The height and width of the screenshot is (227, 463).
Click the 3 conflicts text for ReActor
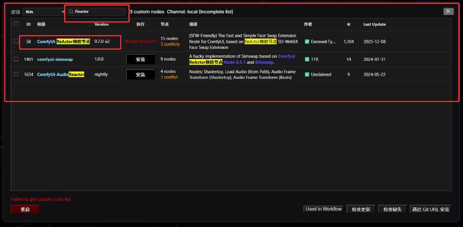[170, 45]
